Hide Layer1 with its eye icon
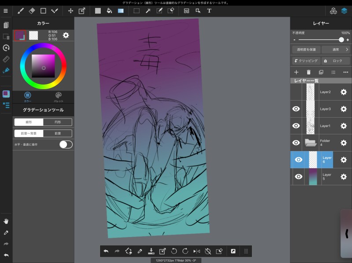Image resolution: width=352 pixels, height=263 pixels. [x=296, y=126]
